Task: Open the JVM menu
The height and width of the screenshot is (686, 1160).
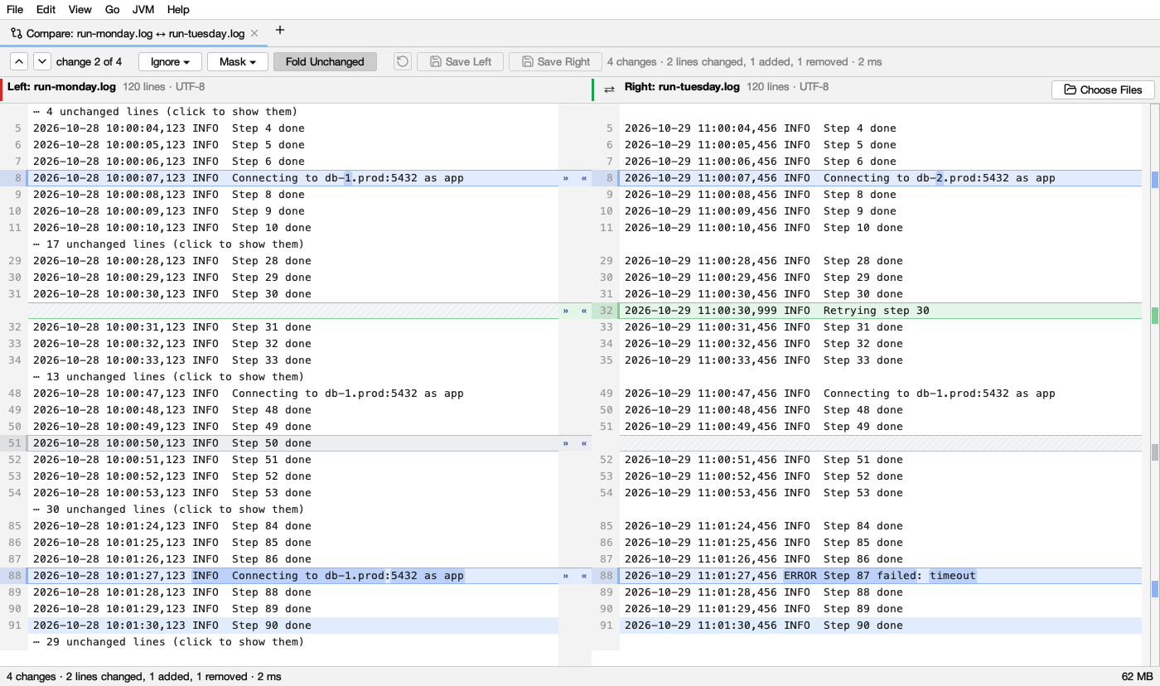Action: point(143,9)
